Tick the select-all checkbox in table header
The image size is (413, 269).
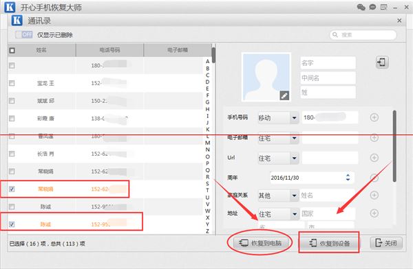coord(12,50)
